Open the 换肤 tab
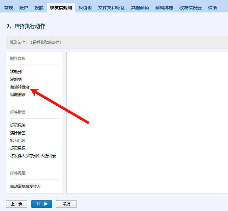This screenshot has height=211, width=228. (x=39, y=8)
